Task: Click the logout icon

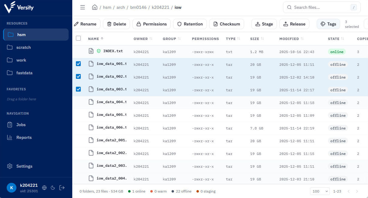Action: tap(62, 188)
